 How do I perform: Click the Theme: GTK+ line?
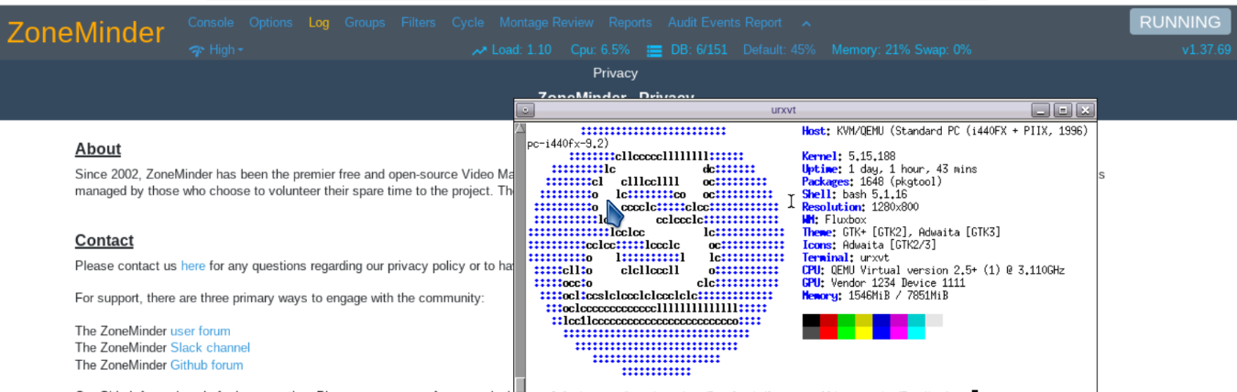click(901, 234)
